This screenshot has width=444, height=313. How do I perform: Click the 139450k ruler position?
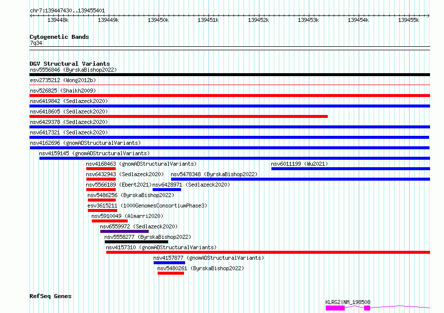tap(158, 20)
